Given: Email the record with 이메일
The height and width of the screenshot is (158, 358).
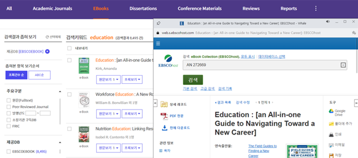Looking at the screenshot, I should pos(336,145).
